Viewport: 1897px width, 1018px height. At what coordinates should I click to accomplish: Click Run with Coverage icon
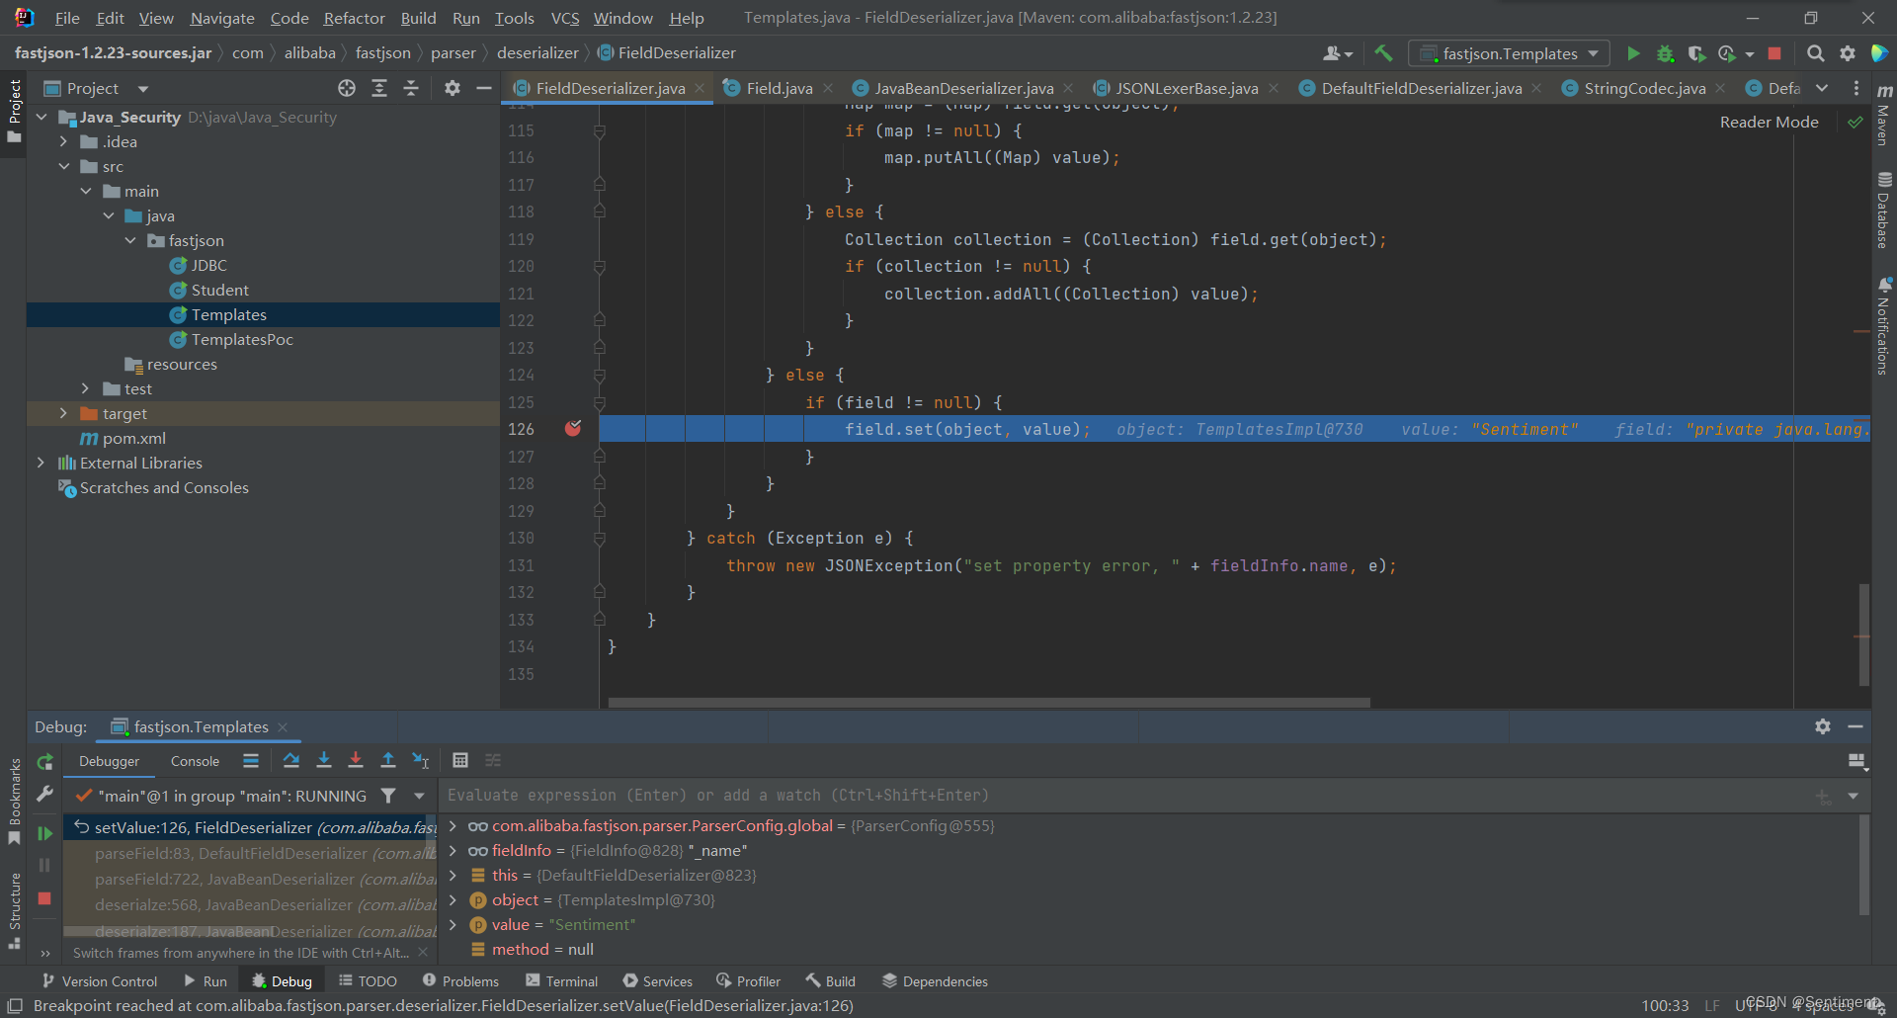click(x=1696, y=53)
